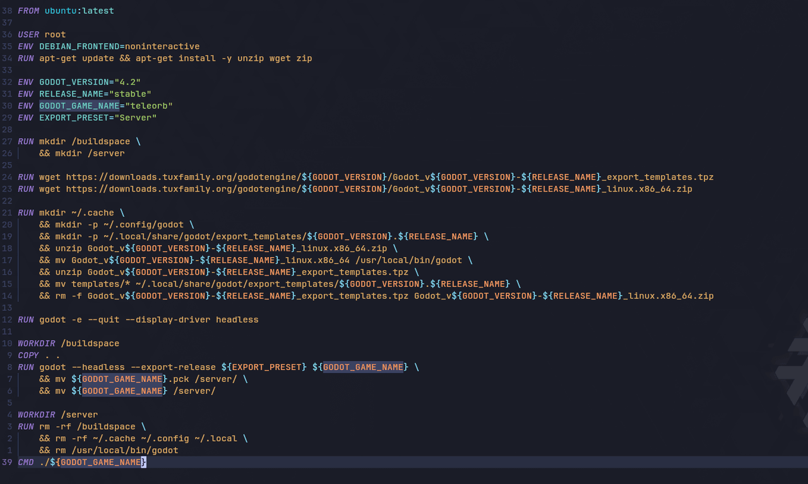Click the WORKDIR /server line
Viewport: 808px width, 484px height.
tap(57, 415)
